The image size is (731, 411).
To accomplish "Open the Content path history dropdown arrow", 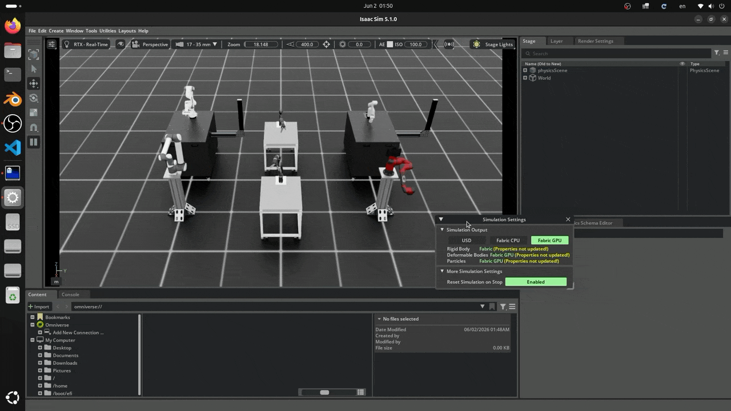I will click(483, 307).
